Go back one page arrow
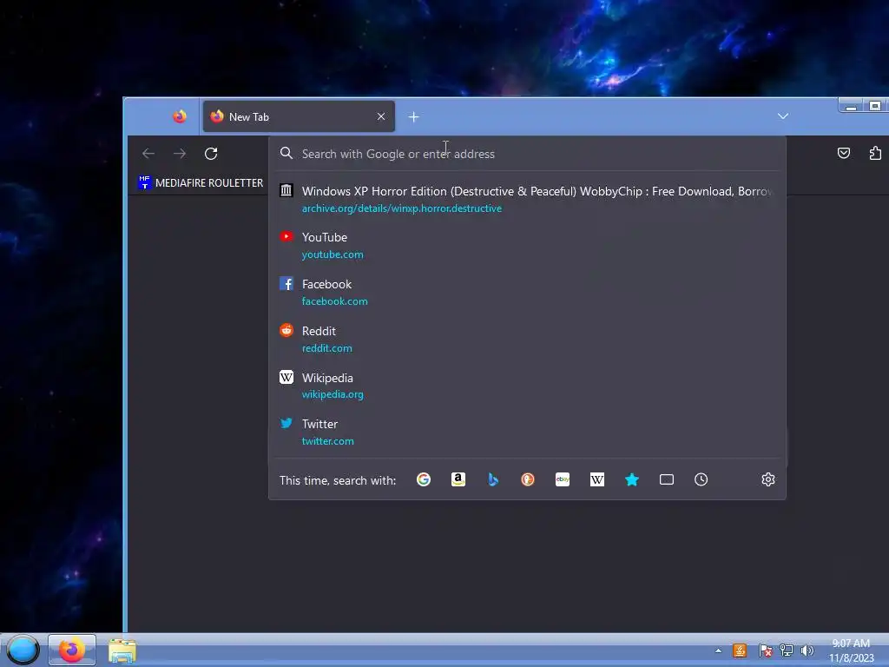Image resolution: width=889 pixels, height=667 pixels. 148,154
